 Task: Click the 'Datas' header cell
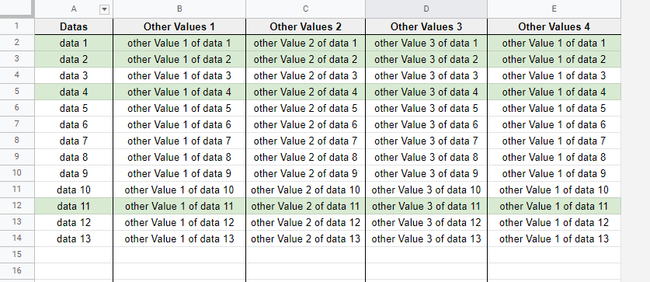pos(74,26)
